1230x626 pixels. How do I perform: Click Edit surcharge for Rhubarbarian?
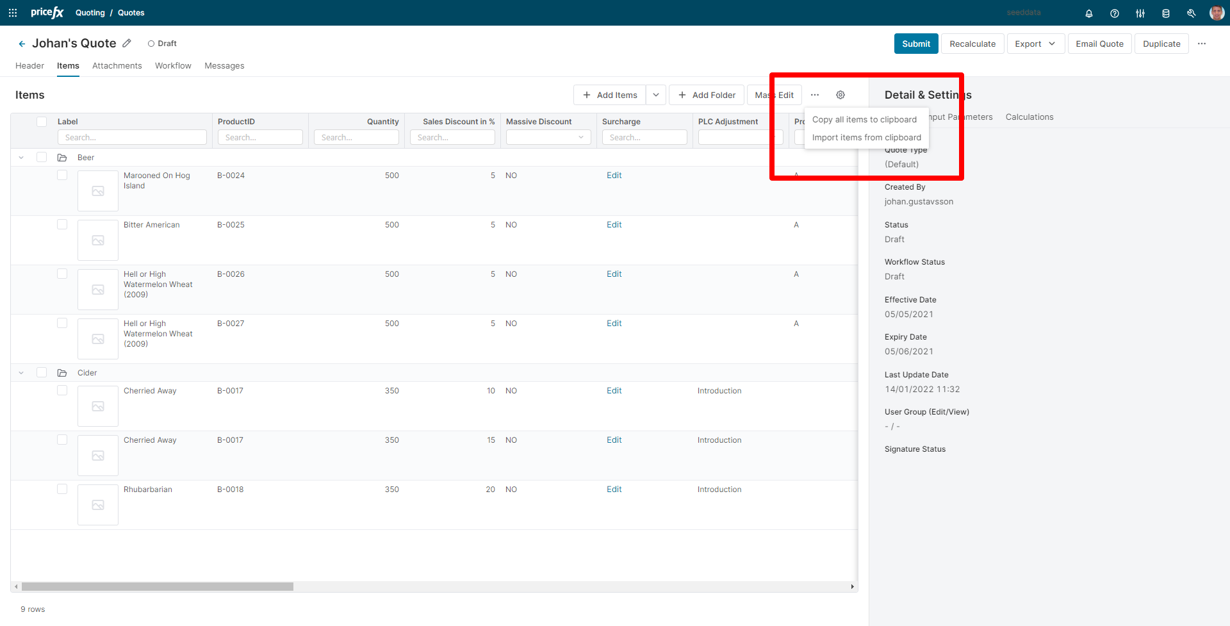pos(614,490)
